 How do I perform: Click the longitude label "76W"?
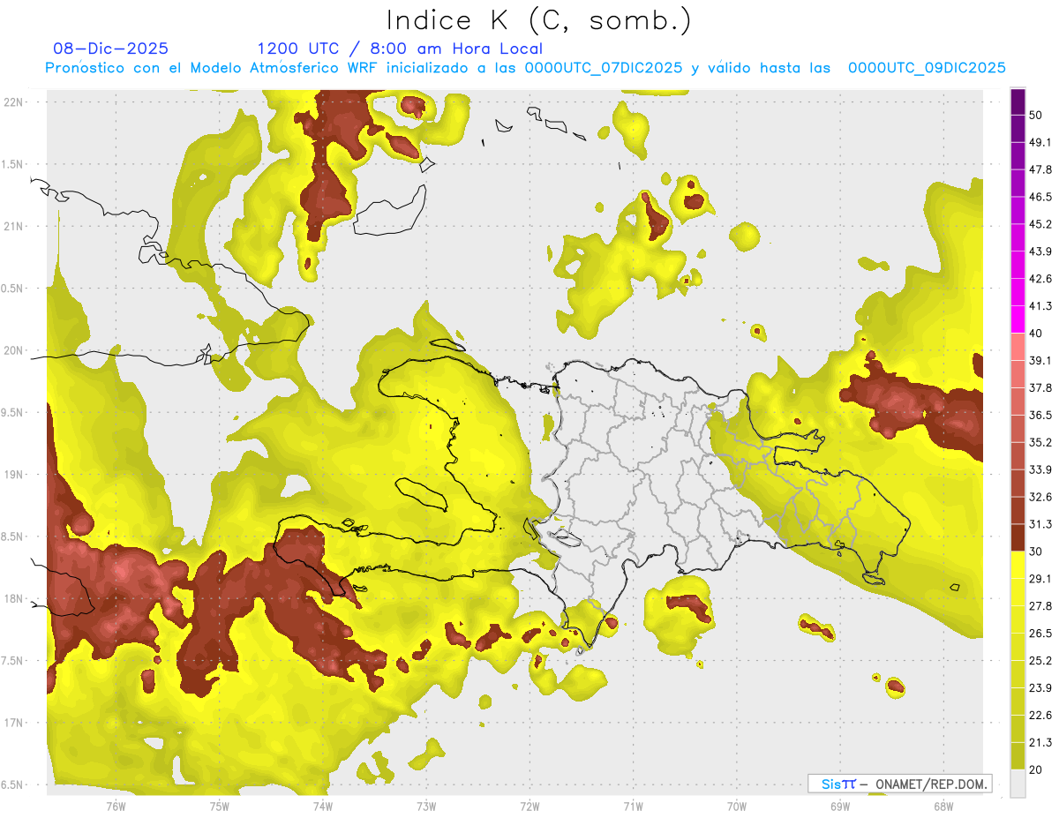116,805
